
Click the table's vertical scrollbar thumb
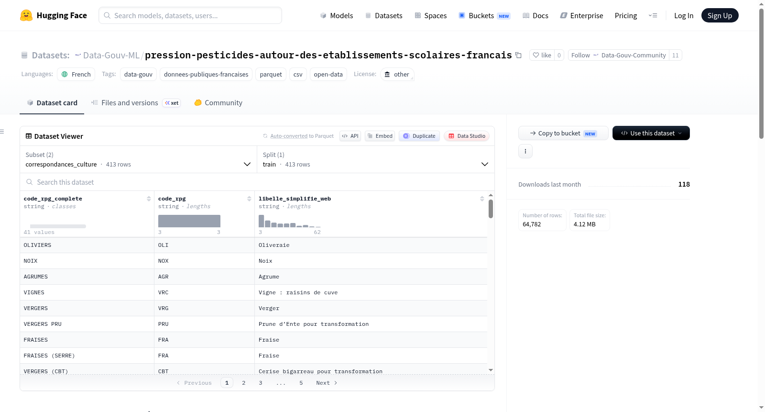tap(491, 209)
